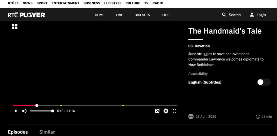Click the search magnifier icon
This screenshot has height=136, width=277.
click(224, 15)
